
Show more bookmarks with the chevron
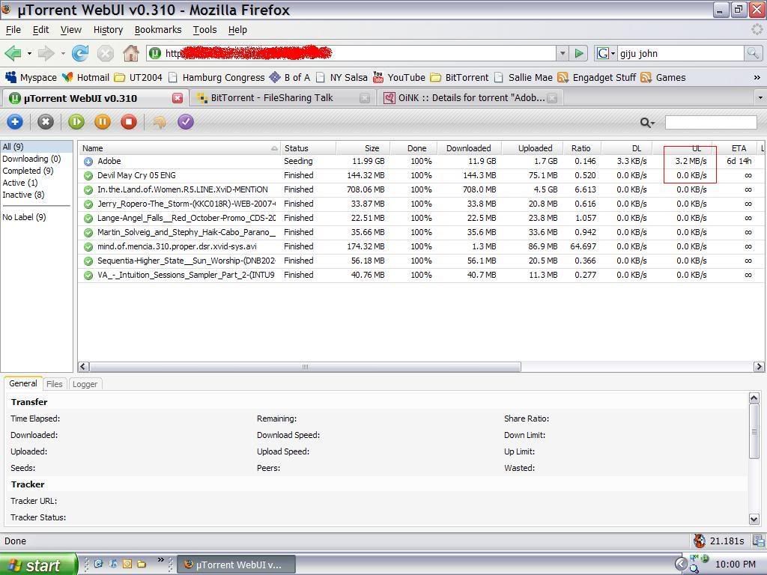(x=757, y=77)
